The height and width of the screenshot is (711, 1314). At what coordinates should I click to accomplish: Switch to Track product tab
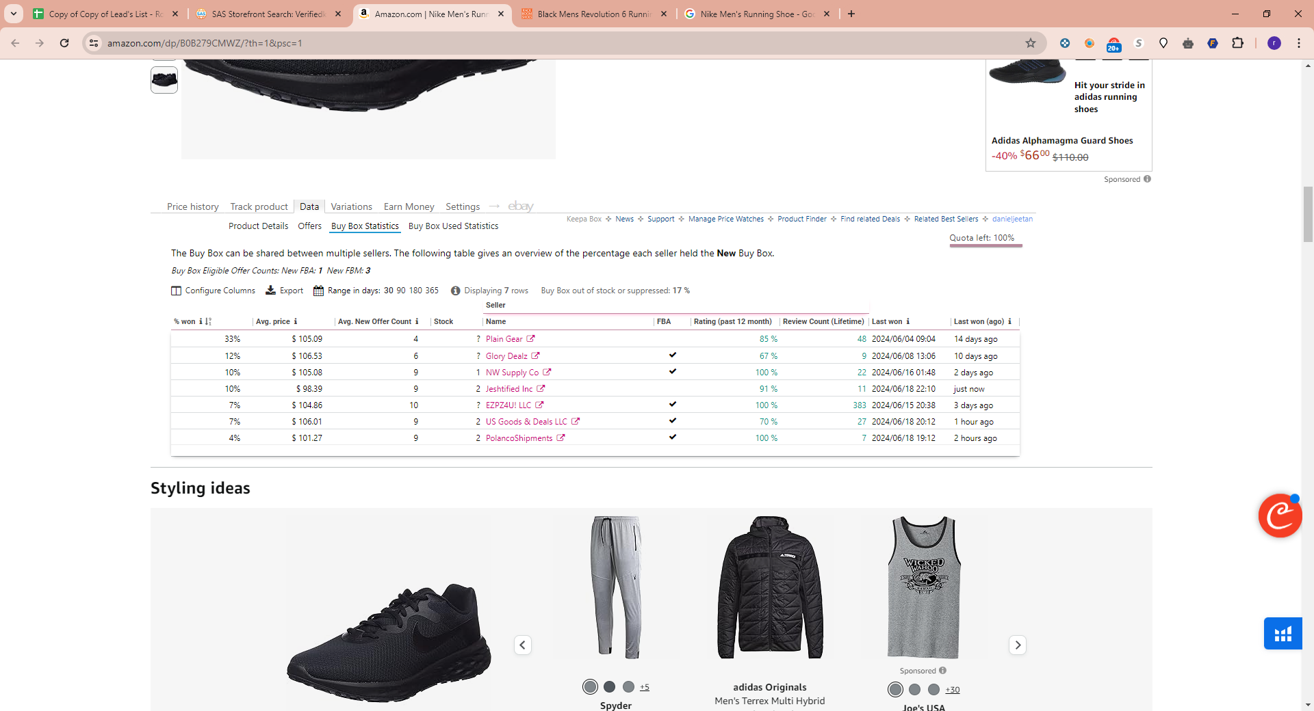259,206
